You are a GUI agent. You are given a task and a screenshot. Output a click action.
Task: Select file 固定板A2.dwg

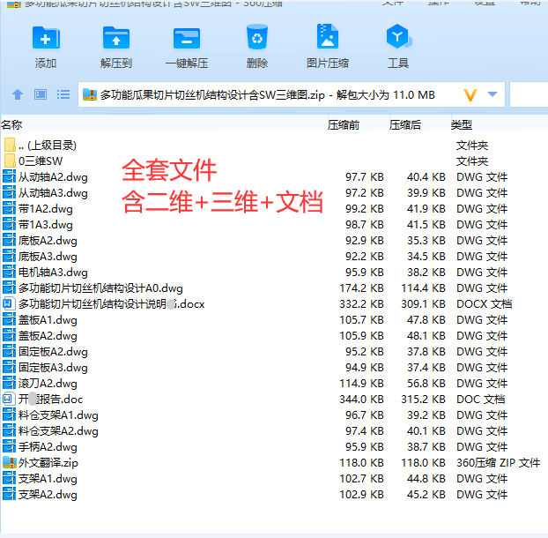pyautogui.click(x=53, y=352)
